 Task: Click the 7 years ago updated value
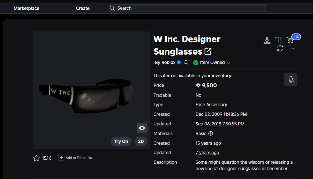[207, 152]
